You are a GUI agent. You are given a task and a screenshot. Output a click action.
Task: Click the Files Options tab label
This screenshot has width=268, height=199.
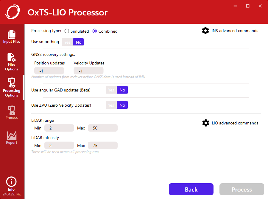tap(12, 67)
